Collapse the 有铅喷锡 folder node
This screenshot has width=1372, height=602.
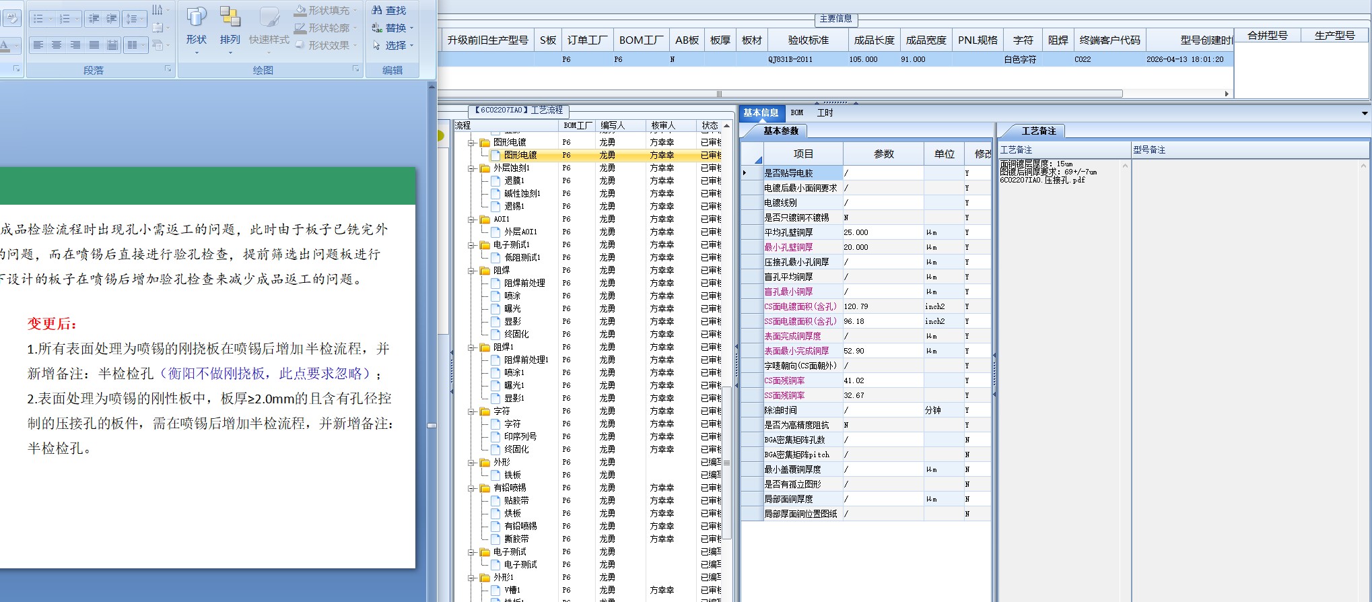point(472,488)
